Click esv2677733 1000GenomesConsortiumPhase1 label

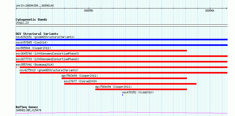point(48,59)
